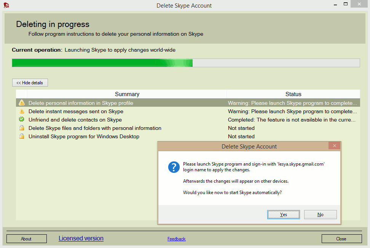This screenshot has width=370, height=248.
Task: Click the Current operation label text
Action: [x=37, y=50]
